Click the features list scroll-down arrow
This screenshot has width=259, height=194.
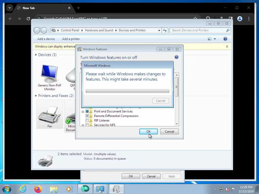point(177,124)
